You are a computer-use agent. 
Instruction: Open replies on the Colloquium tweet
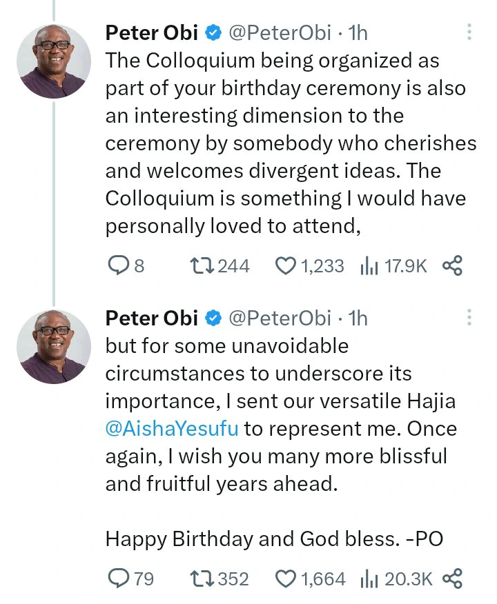126,265
